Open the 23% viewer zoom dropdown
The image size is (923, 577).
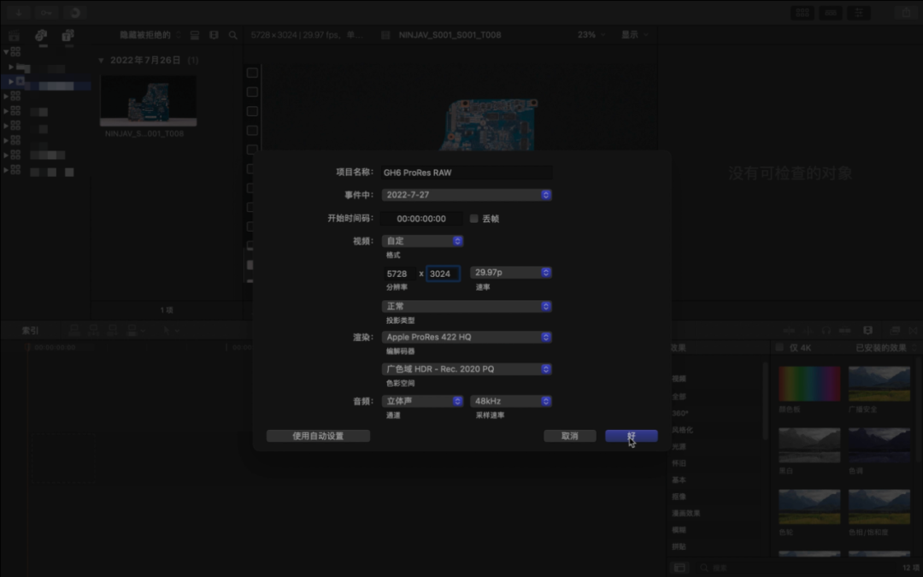click(x=591, y=35)
